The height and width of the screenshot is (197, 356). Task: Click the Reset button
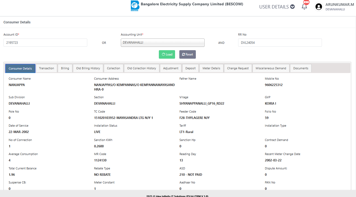(188, 54)
